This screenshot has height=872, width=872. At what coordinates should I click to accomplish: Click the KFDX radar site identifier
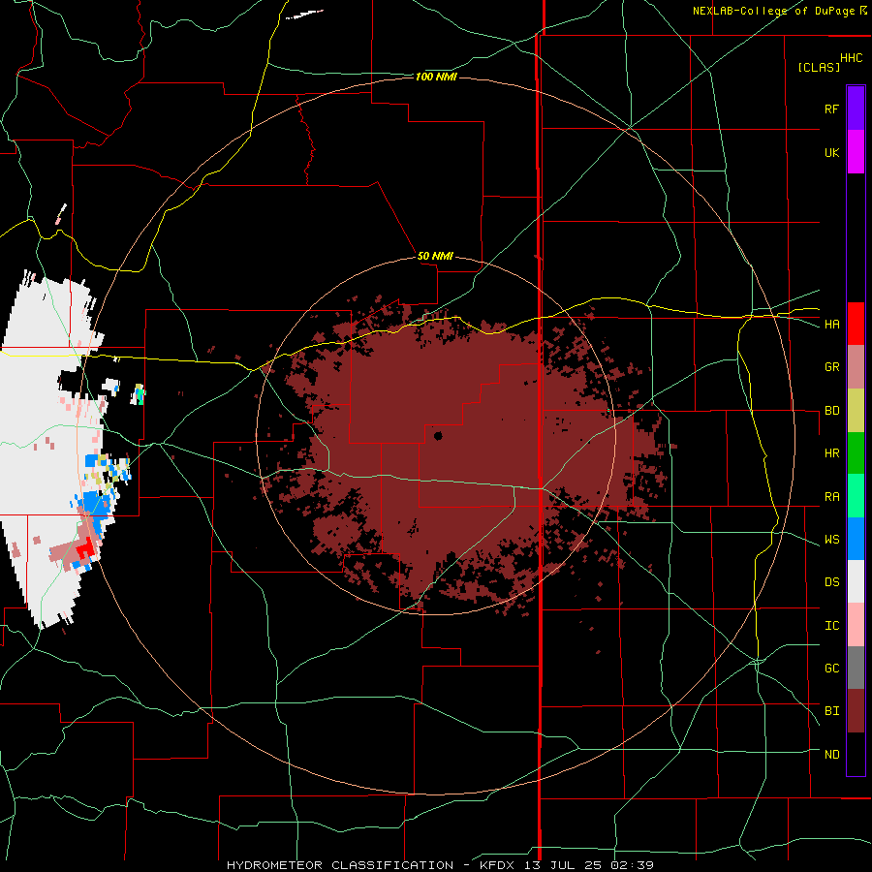point(498,865)
